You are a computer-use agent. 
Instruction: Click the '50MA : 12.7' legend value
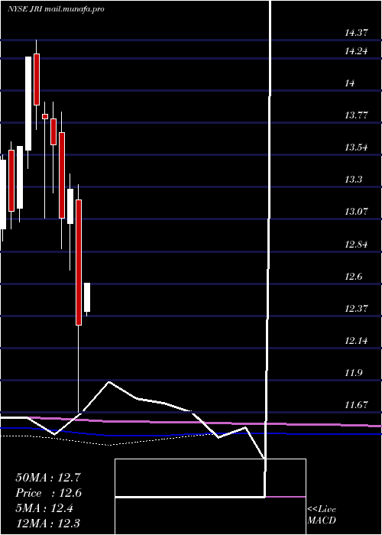48,478
